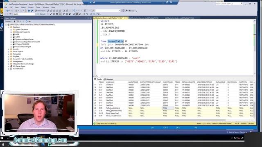Image resolution: width=262 pixels, height=147 pixels.
Task: Click the Cut toolbar icon
Action: (64, 11)
